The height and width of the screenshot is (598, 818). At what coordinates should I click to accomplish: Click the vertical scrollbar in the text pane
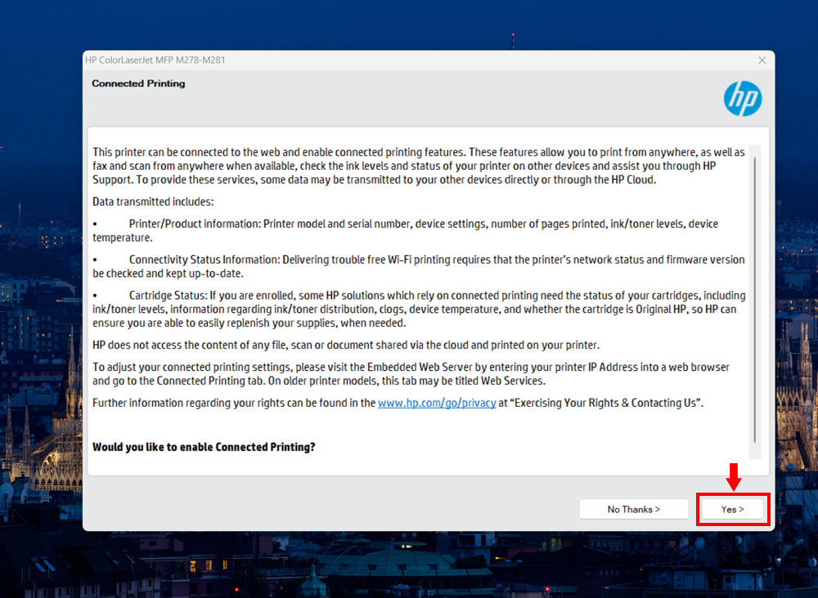pyautogui.click(x=754, y=301)
